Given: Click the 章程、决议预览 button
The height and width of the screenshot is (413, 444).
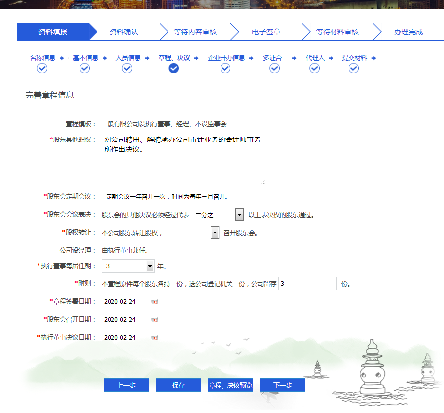Looking at the screenshot, I should coord(230,385).
